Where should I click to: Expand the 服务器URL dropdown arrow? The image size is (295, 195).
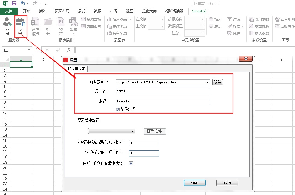208,82
